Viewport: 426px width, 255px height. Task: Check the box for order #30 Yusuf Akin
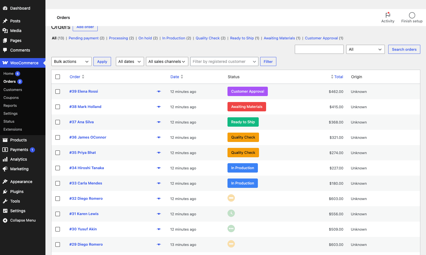click(x=58, y=229)
